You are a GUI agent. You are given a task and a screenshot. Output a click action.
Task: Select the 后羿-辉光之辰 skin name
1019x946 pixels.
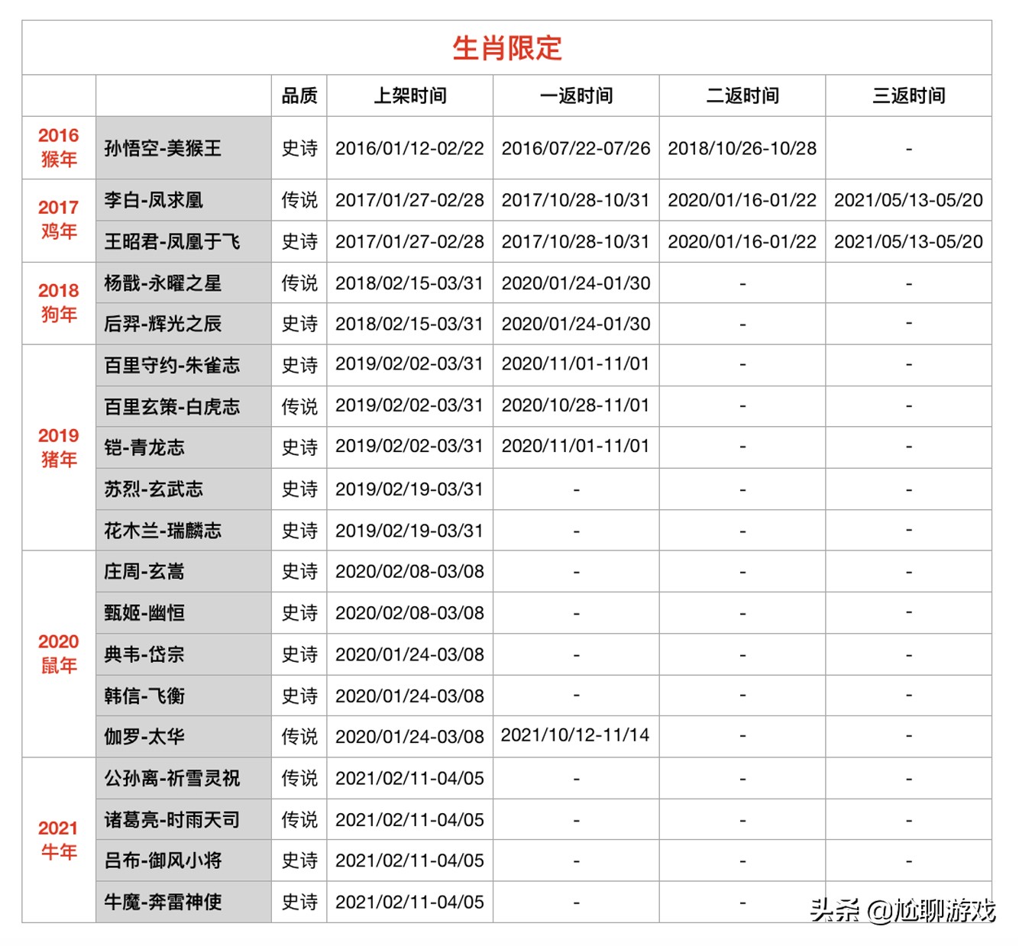pos(163,324)
